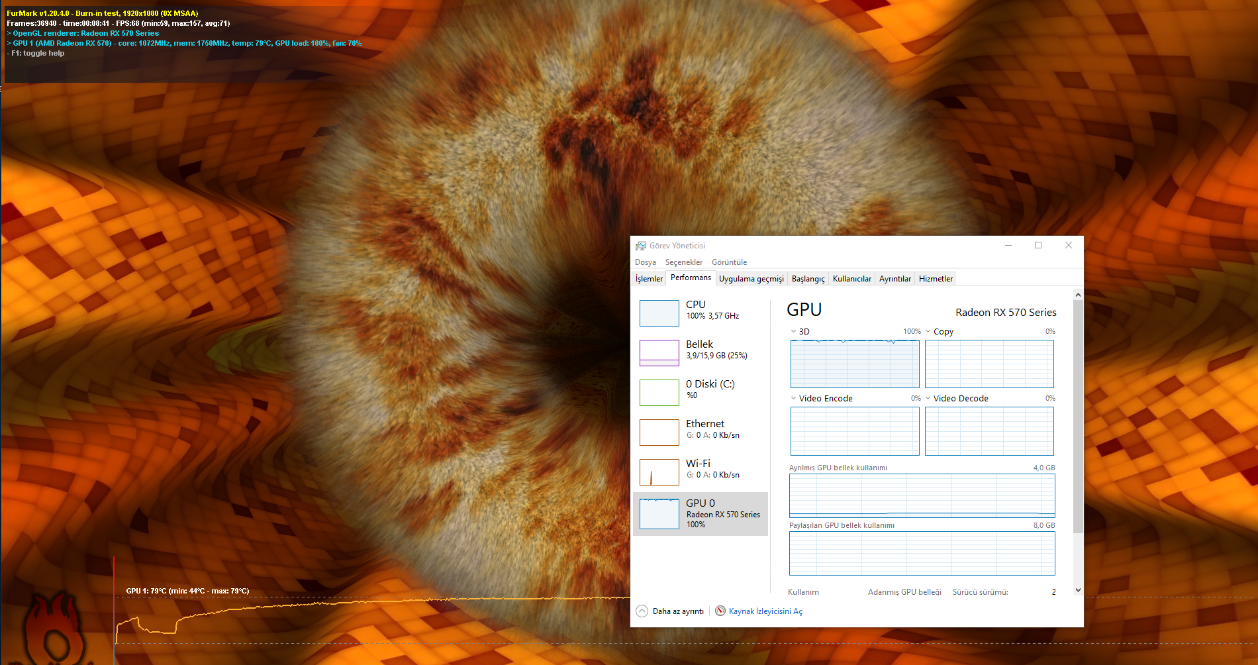Click the Copy engine utilization graph
This screenshot has height=665, width=1258.
(x=989, y=364)
